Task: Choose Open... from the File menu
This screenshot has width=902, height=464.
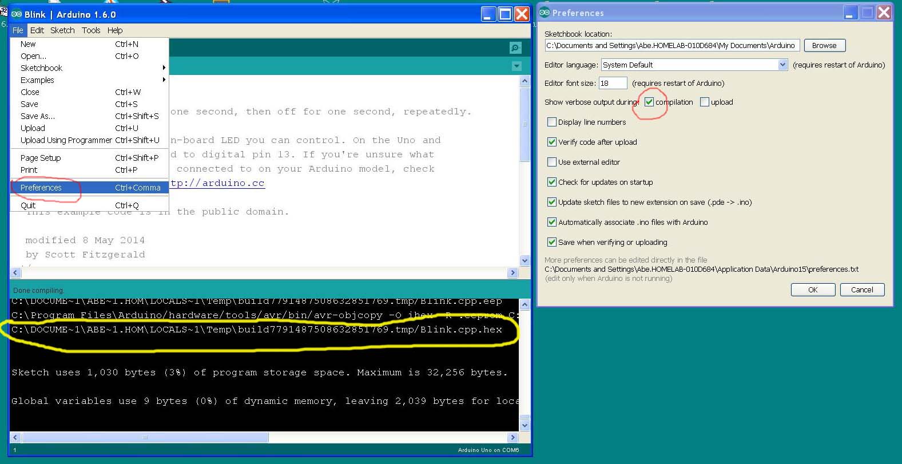Action: [89, 56]
